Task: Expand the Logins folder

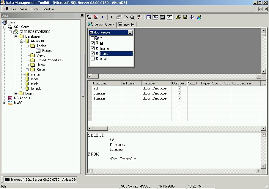Action: 16,93
